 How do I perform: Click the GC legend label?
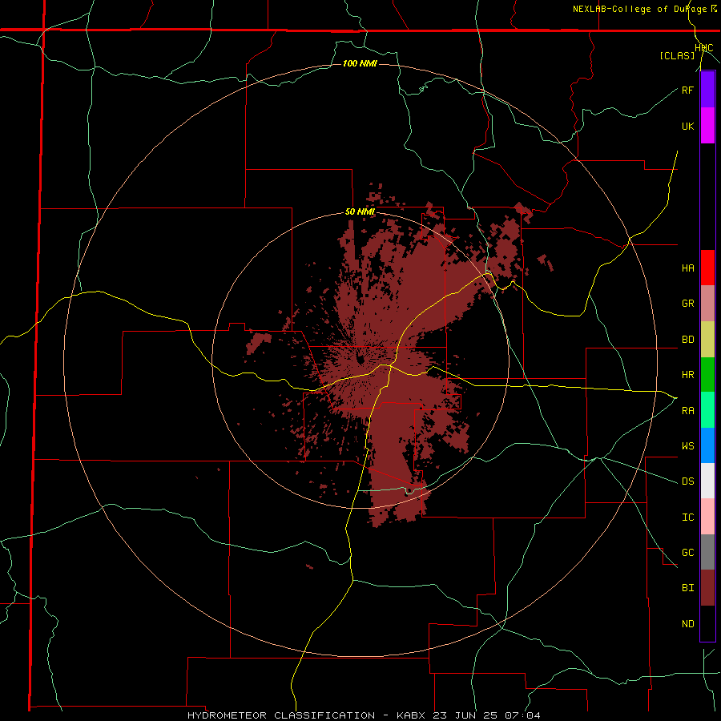(687, 553)
